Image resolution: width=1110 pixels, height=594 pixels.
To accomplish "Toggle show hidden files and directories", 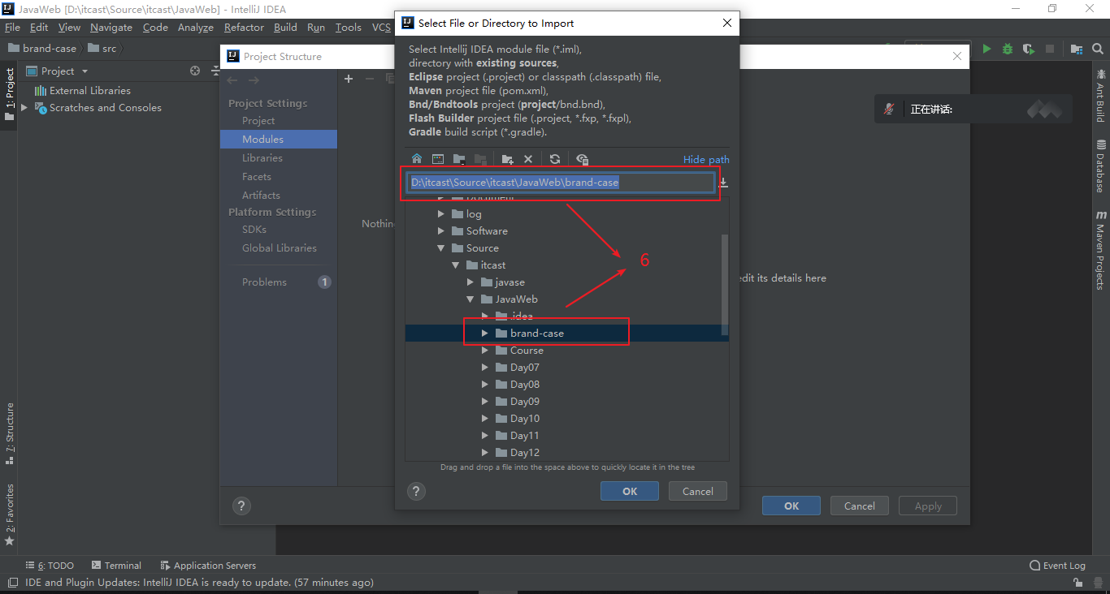I will coord(582,159).
